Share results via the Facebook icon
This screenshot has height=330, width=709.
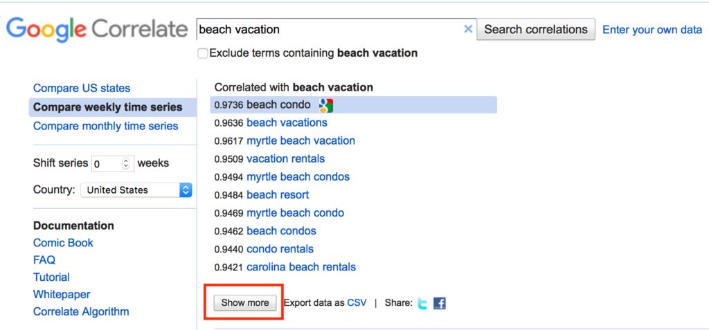pyautogui.click(x=440, y=303)
